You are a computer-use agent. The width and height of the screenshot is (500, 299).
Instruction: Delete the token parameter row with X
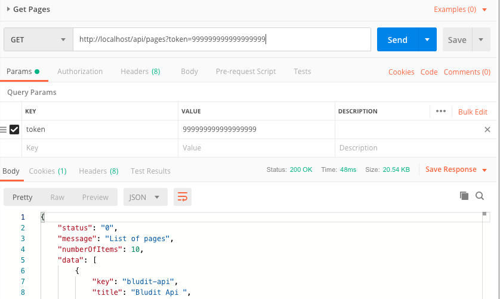(x=487, y=130)
